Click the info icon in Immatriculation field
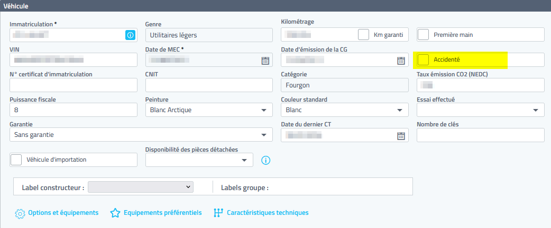551x228 pixels. [x=130, y=35]
